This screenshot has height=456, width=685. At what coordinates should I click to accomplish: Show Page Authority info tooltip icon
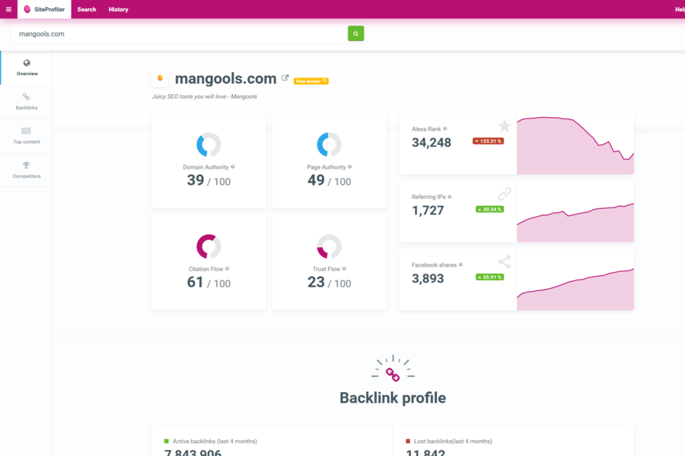coord(350,166)
